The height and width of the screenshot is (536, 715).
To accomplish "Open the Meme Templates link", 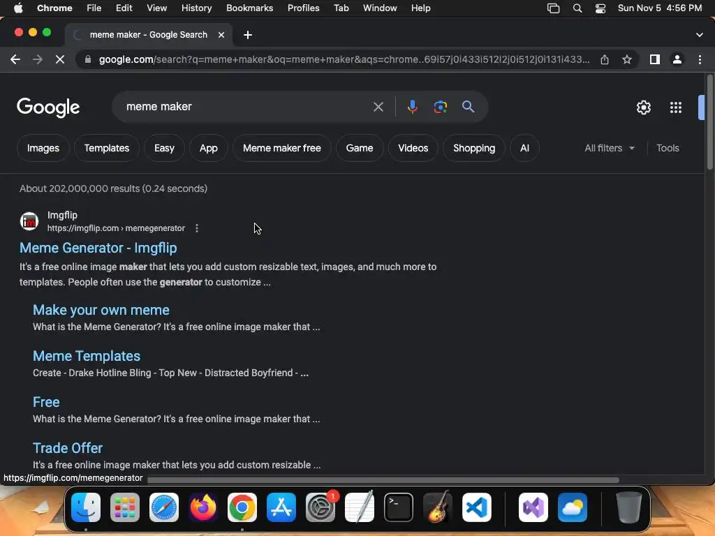I will point(87,356).
